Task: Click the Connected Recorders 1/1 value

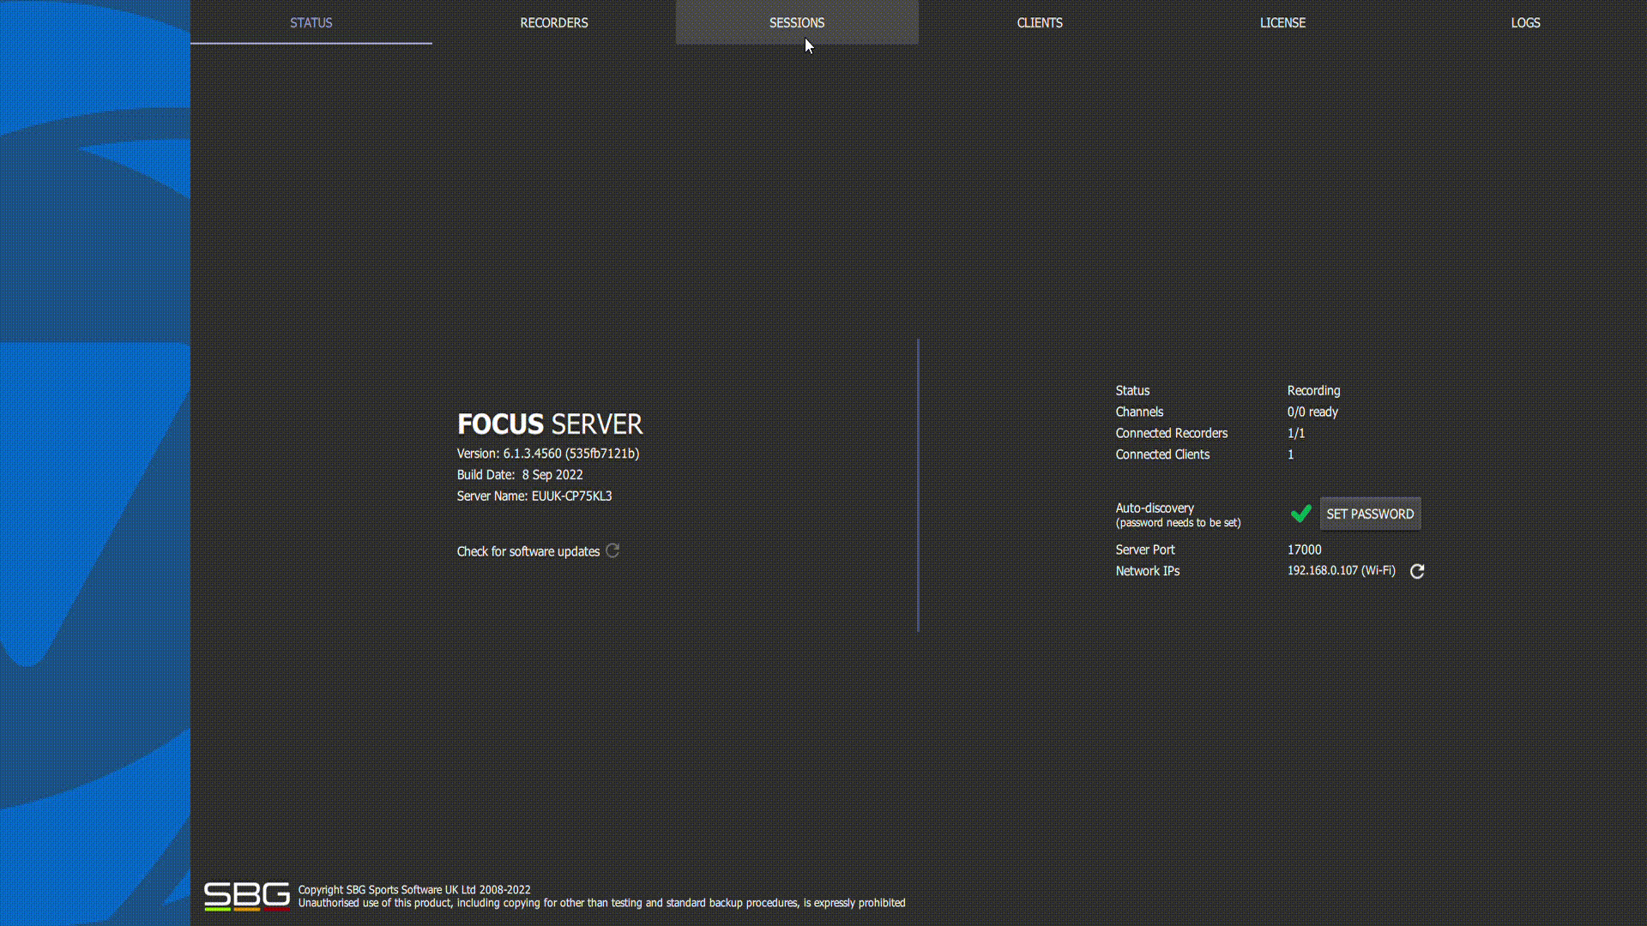Action: (1295, 433)
